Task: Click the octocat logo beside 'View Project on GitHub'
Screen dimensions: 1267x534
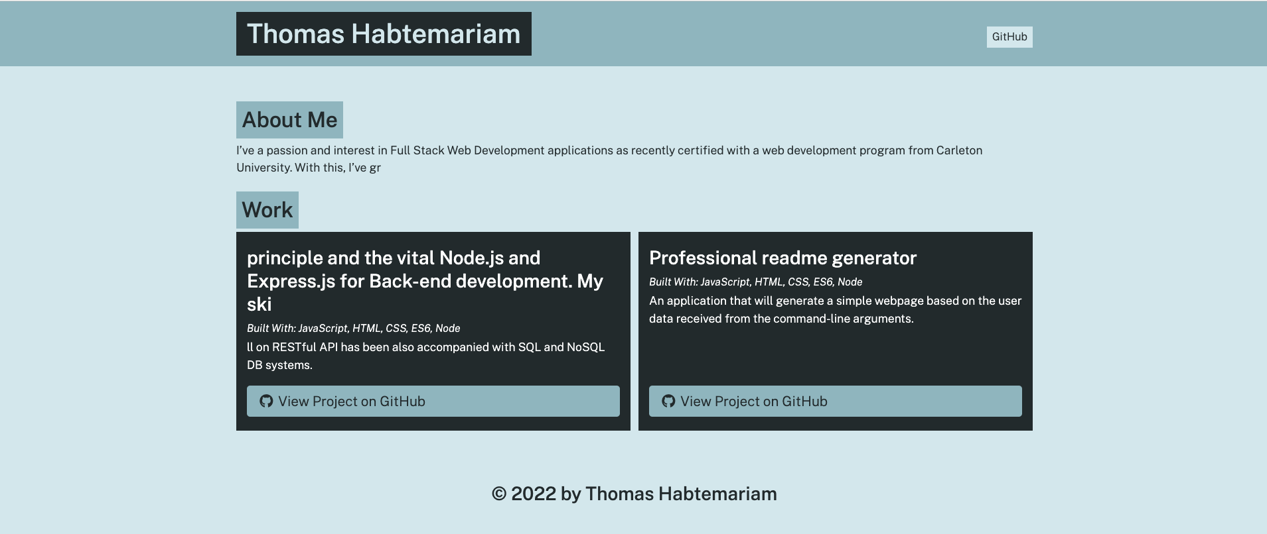Action: (x=267, y=401)
